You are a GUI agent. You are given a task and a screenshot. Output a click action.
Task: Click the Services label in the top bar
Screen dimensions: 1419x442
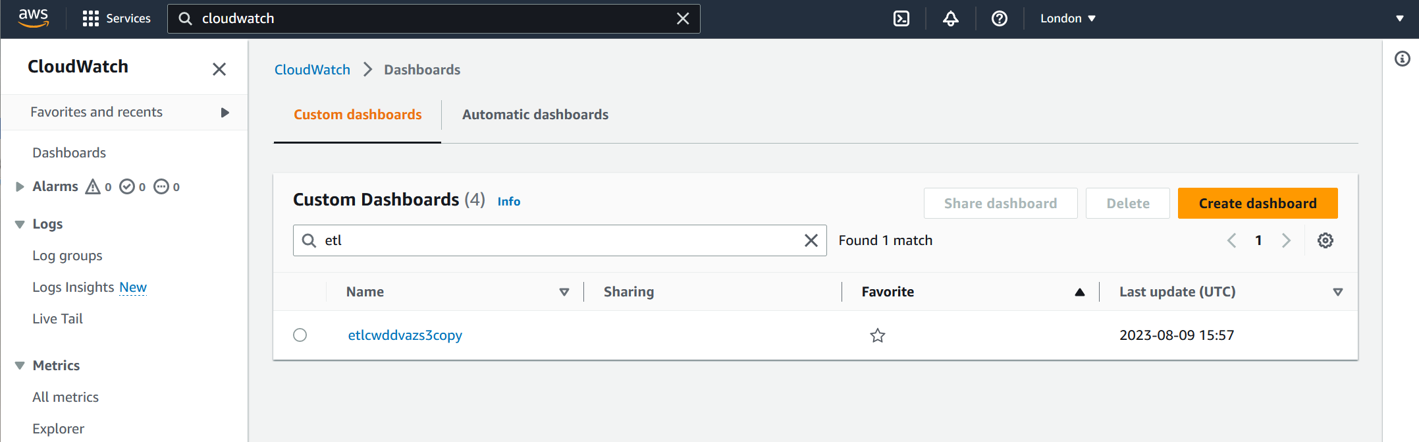tap(128, 18)
